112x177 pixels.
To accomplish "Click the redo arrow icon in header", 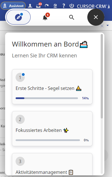I will tap(47, 6).
